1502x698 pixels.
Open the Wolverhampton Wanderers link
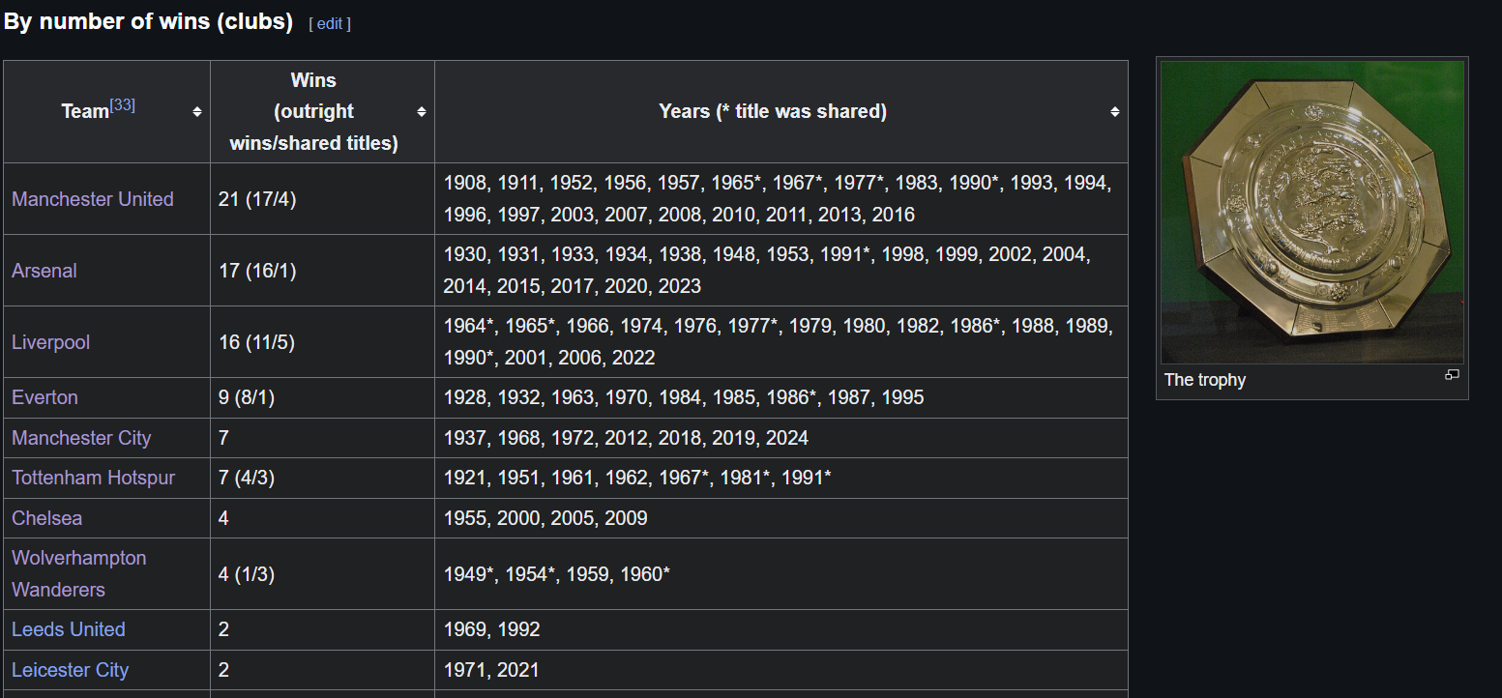coord(79,573)
